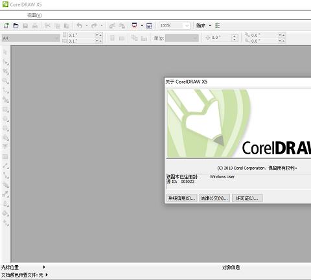Image resolution: width=311 pixels, height=280 pixels.
Task: Click the Copy icon in the standard toolbar
Action: tap(57, 26)
